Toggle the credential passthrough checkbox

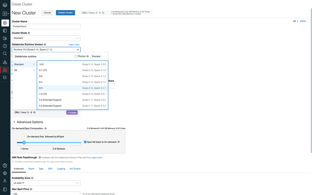[13, 162]
